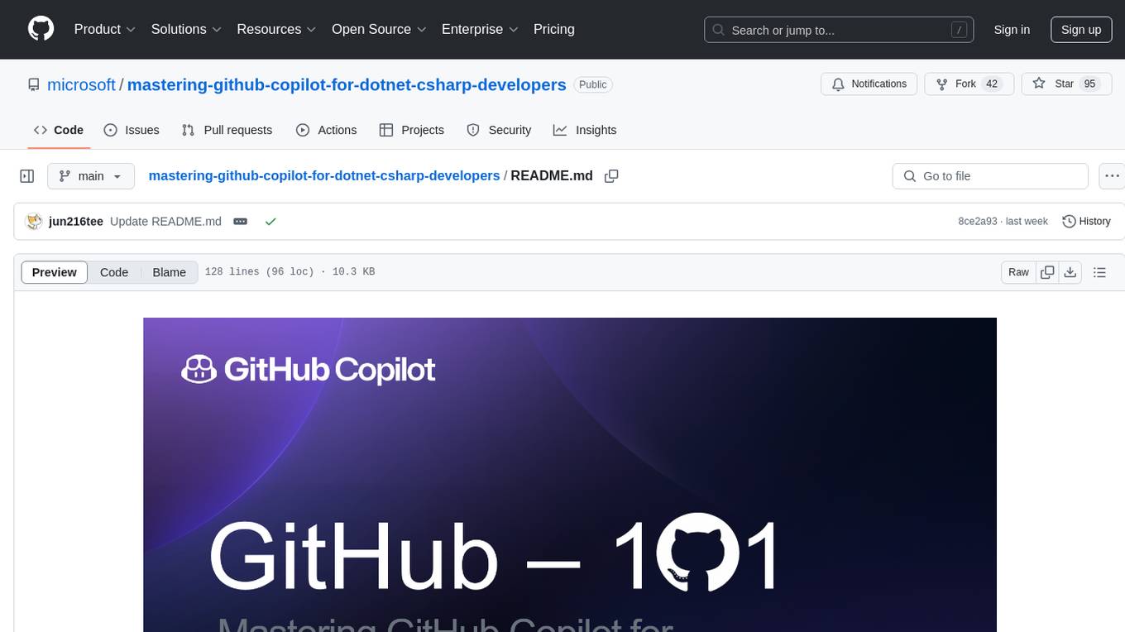Screen dimensions: 1125x632
Task: Click the GitHub Copilot banner image
Action: (570, 474)
